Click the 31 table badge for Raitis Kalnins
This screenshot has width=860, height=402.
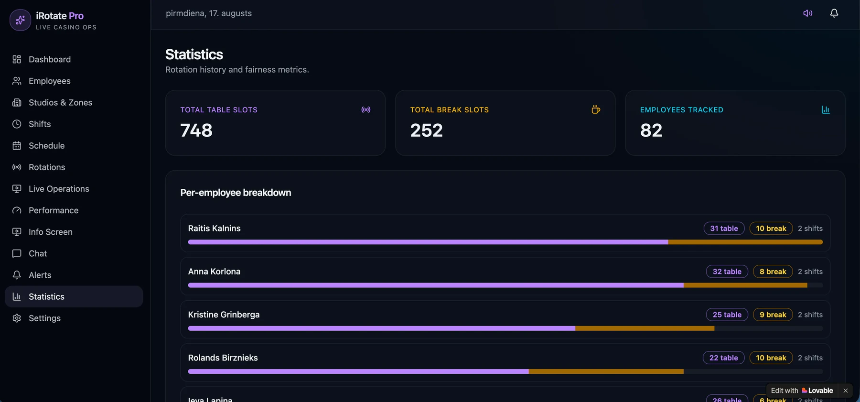(724, 228)
